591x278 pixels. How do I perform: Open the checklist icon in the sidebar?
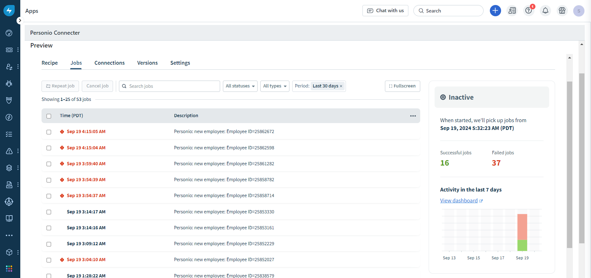pyautogui.click(x=9, y=134)
